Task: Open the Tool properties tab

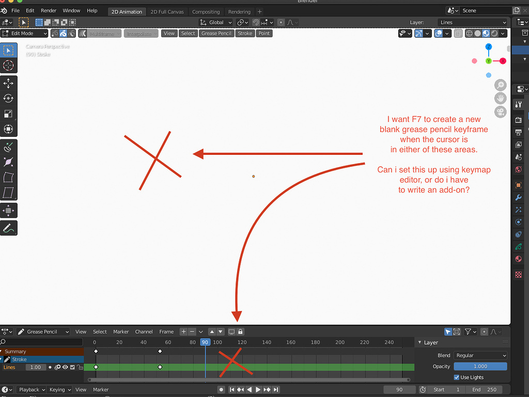Action: tap(519, 104)
